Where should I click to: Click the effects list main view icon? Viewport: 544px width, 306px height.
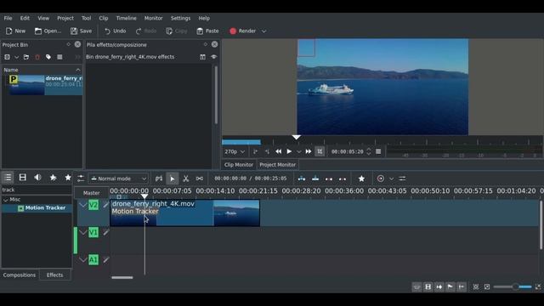pyautogui.click(x=8, y=178)
